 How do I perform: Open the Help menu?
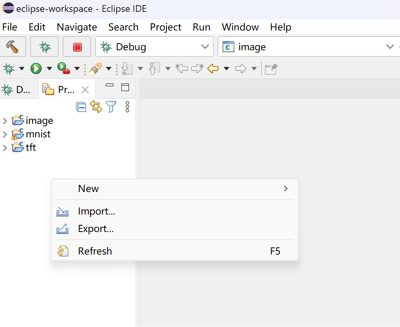click(x=281, y=27)
